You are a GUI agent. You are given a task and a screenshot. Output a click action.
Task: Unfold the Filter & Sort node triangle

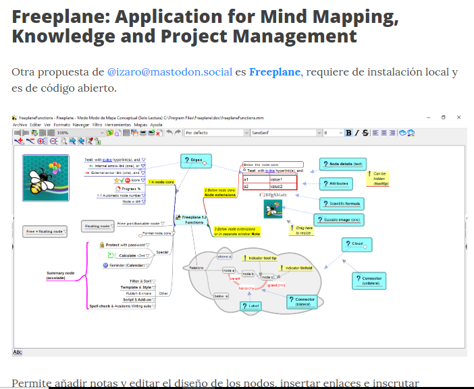(x=154, y=280)
